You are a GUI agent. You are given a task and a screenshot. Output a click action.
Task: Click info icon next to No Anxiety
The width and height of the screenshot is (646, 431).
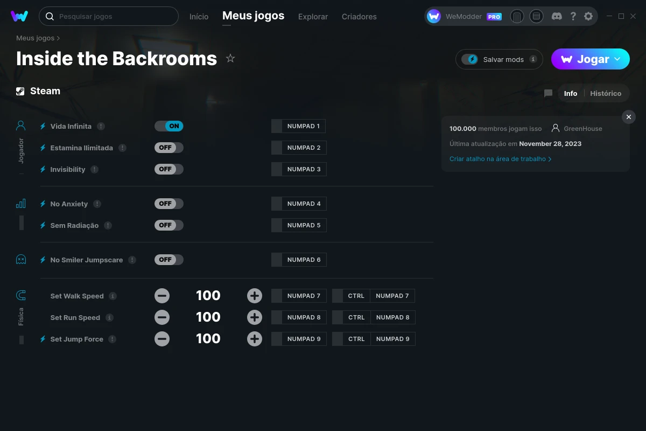[97, 204]
